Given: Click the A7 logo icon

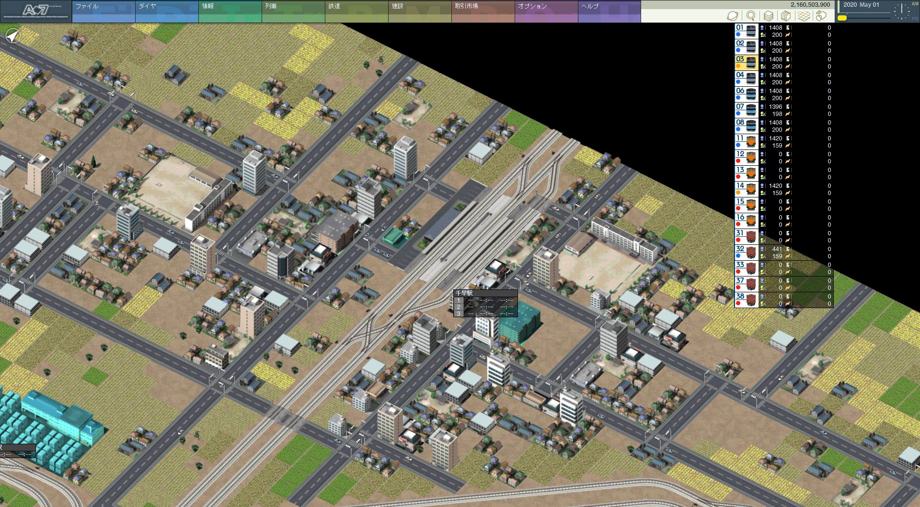Looking at the screenshot, I should (36, 11).
